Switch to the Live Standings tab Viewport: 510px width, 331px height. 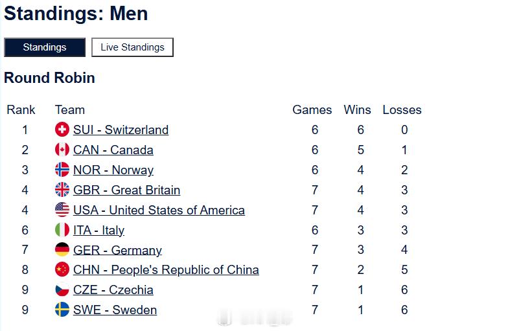132,47
